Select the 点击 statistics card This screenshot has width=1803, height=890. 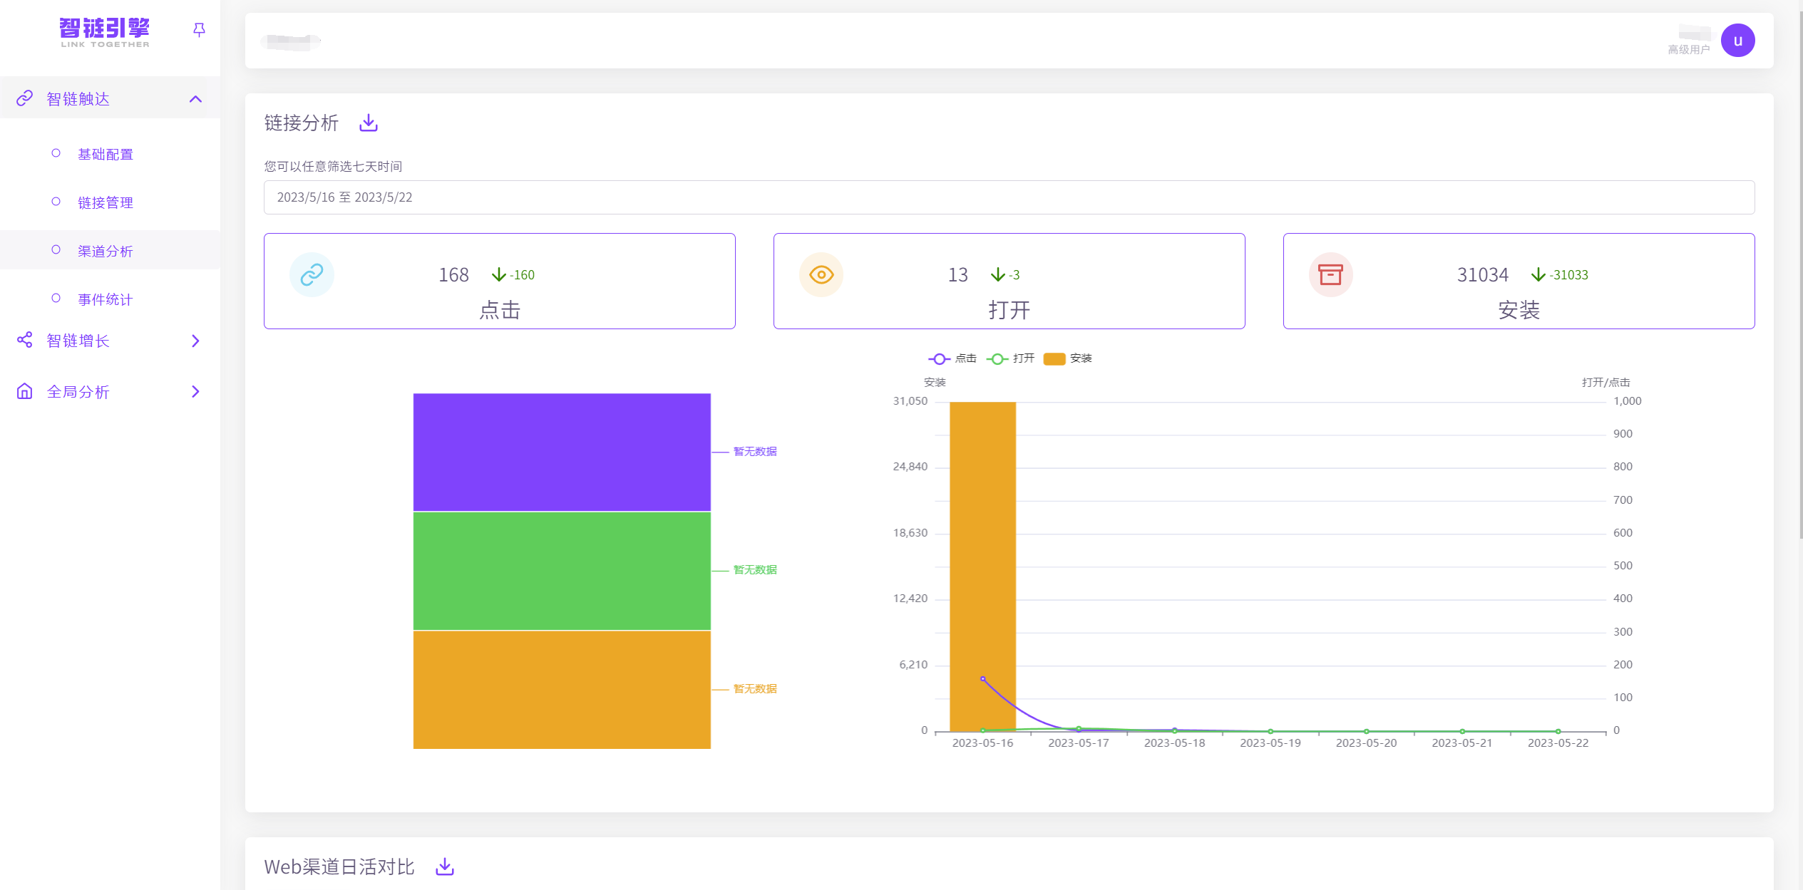click(x=499, y=281)
